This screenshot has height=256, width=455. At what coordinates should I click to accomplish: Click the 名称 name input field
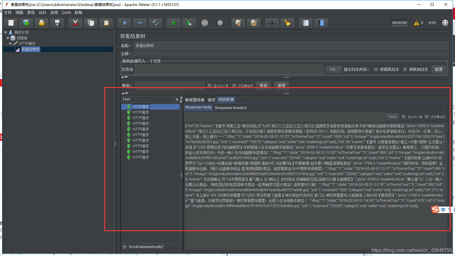[x=291, y=46]
